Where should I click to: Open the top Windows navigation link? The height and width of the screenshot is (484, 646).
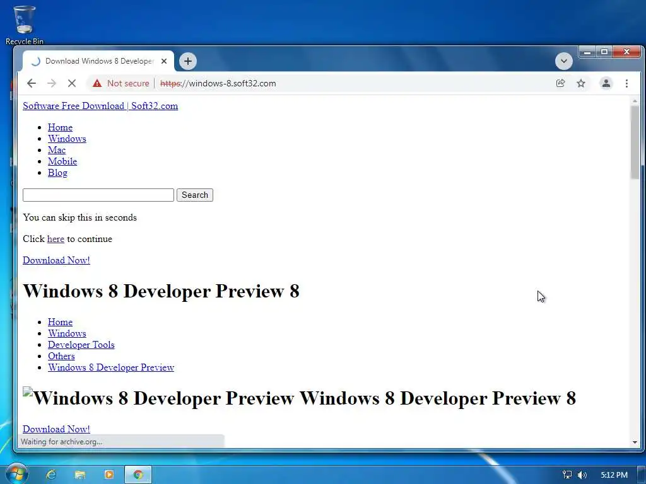67,139
